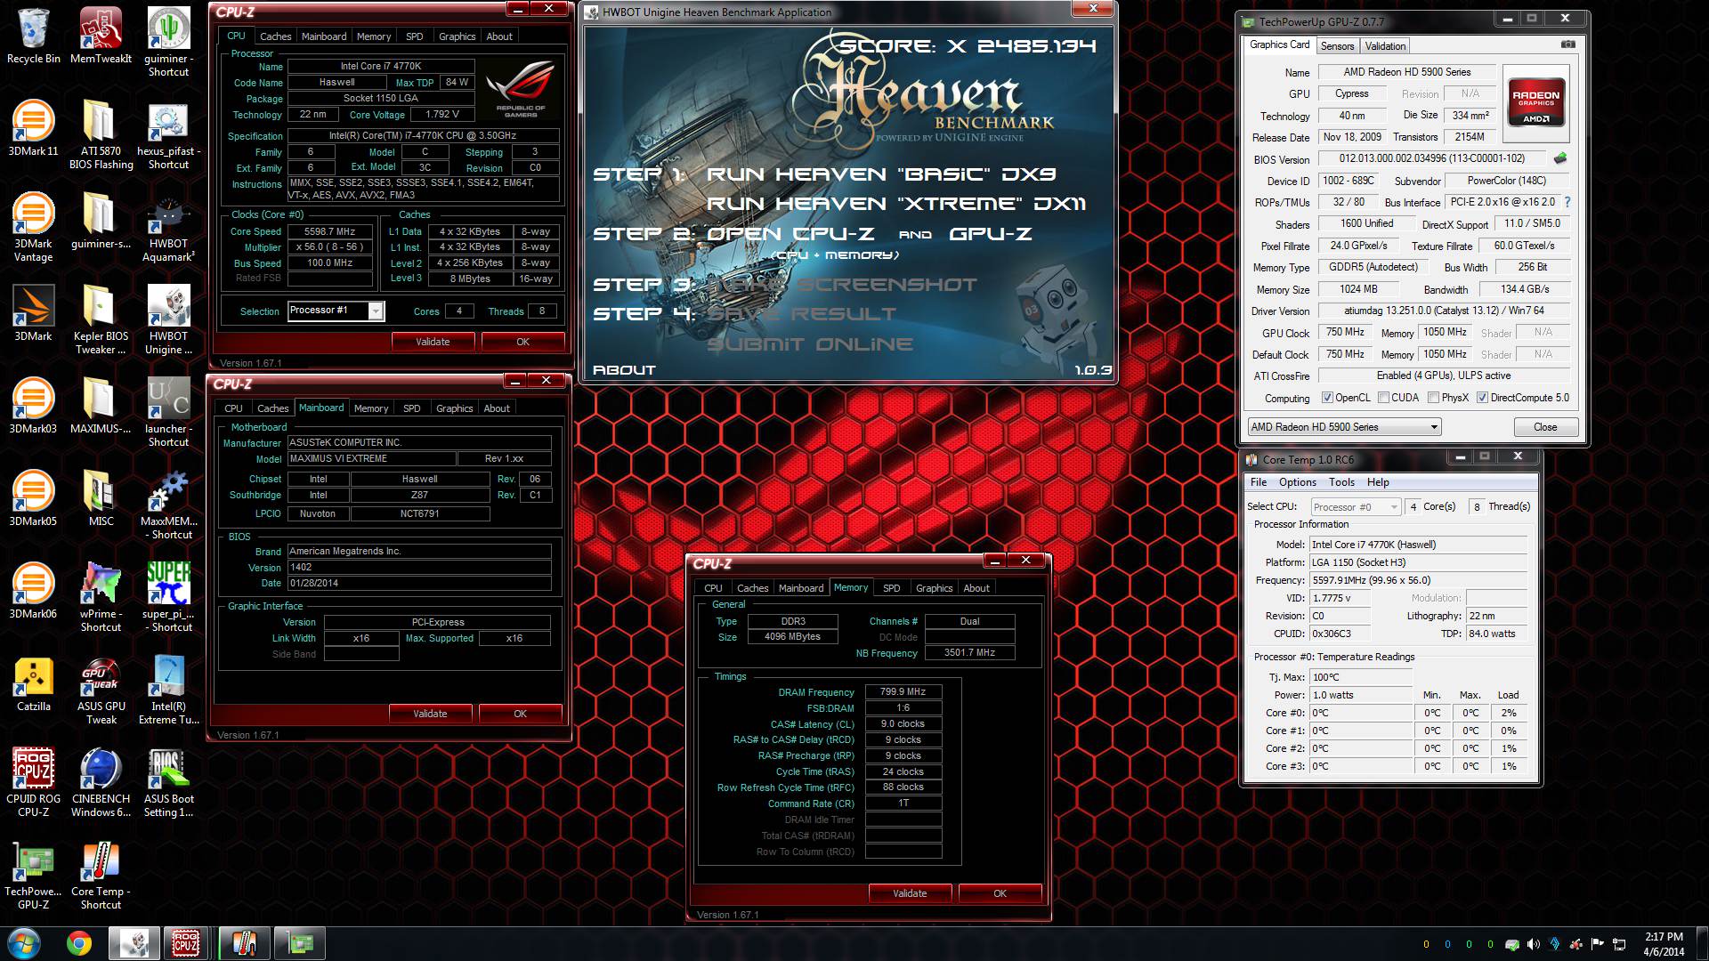
Task: Open the 3DMark Vantage icon
Action: (x=33, y=227)
